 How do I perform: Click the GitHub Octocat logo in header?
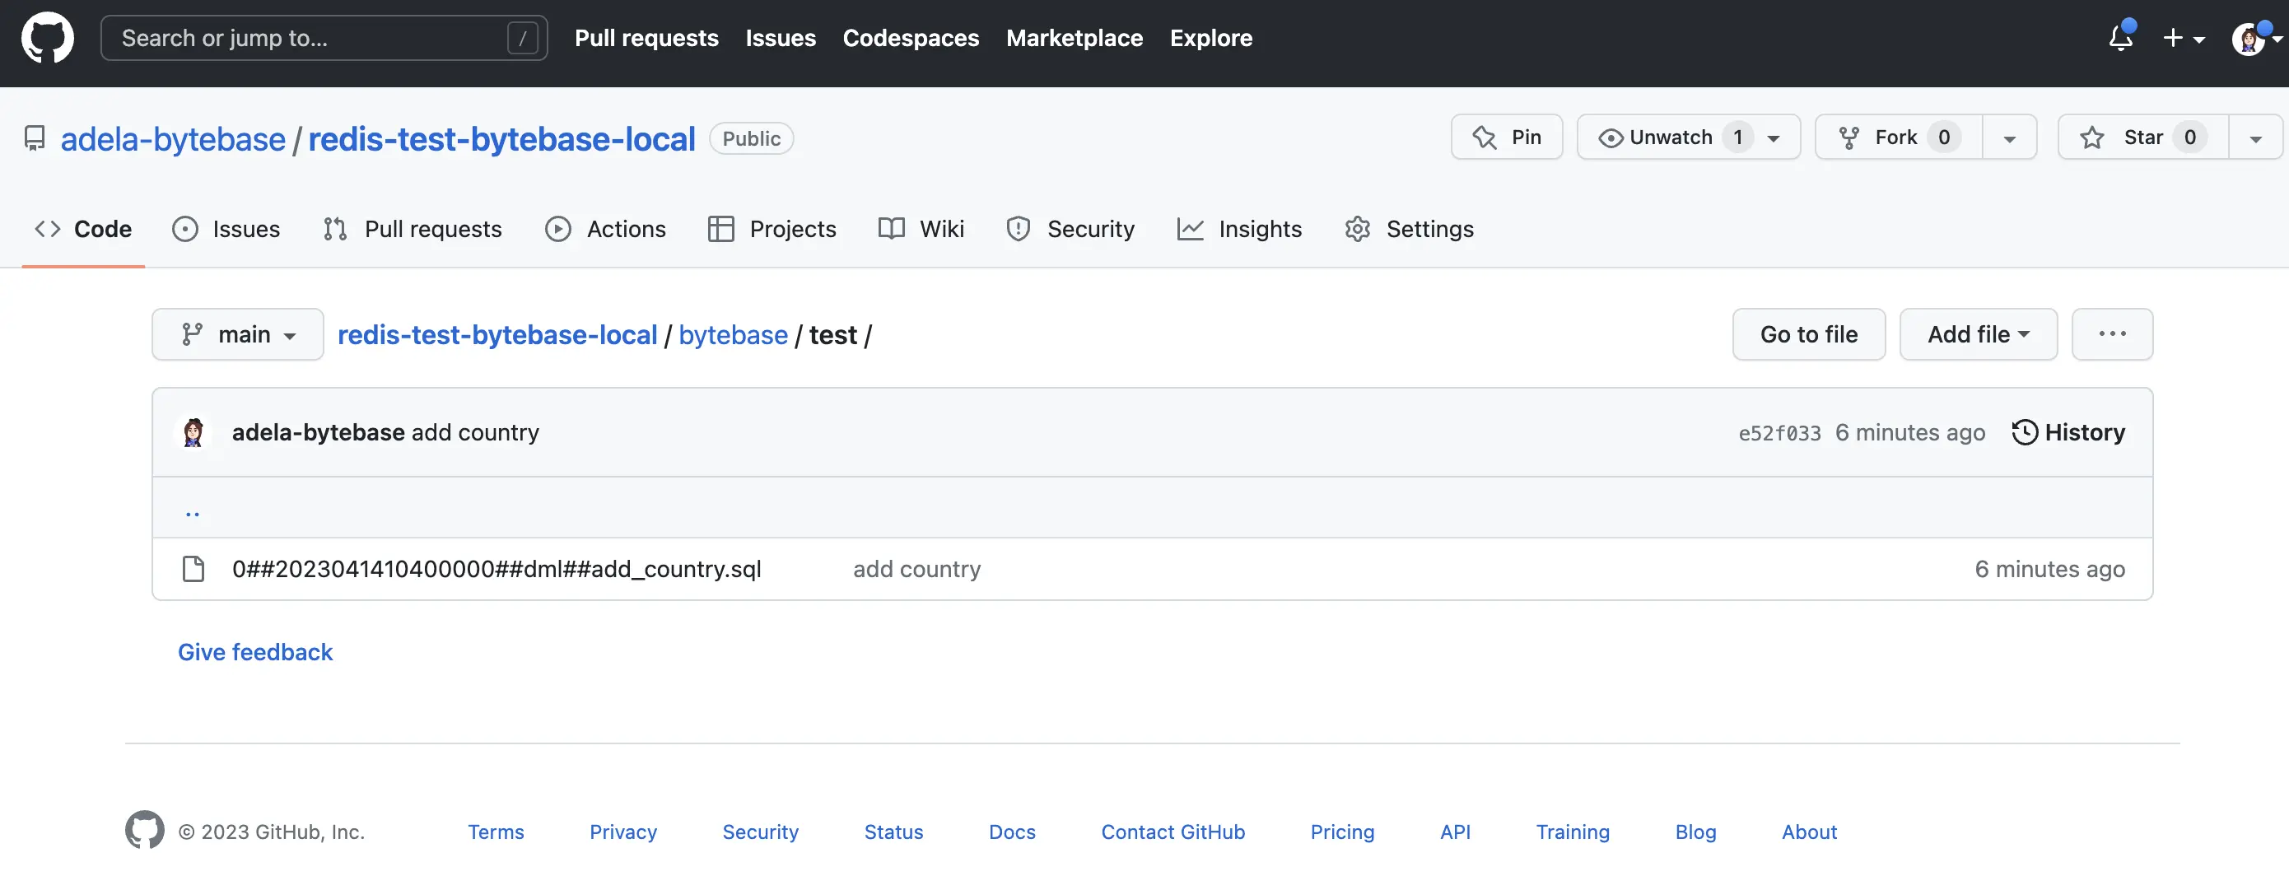[x=47, y=38]
